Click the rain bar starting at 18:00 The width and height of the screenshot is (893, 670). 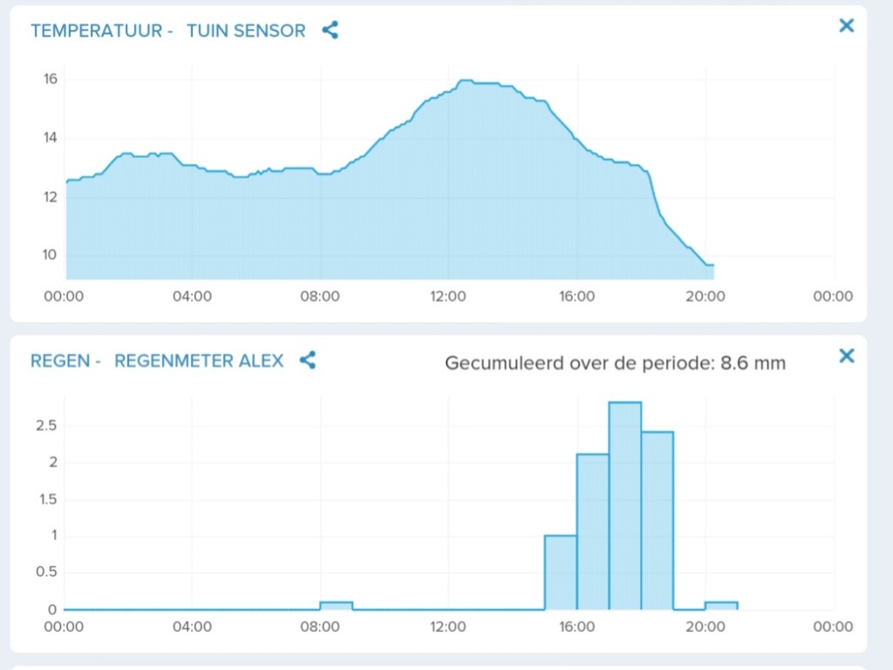[658, 521]
